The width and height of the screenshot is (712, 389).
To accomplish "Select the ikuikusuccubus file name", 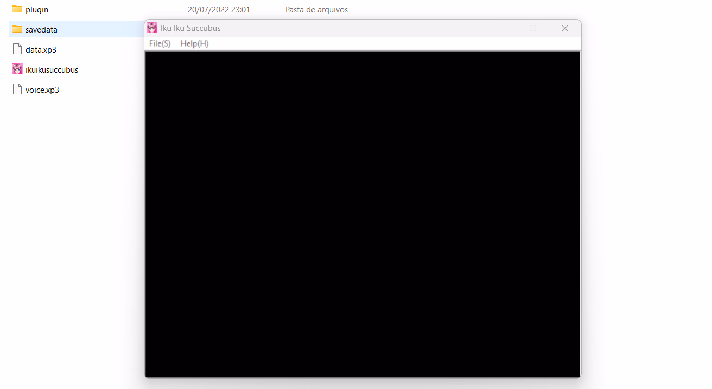I will 52,70.
